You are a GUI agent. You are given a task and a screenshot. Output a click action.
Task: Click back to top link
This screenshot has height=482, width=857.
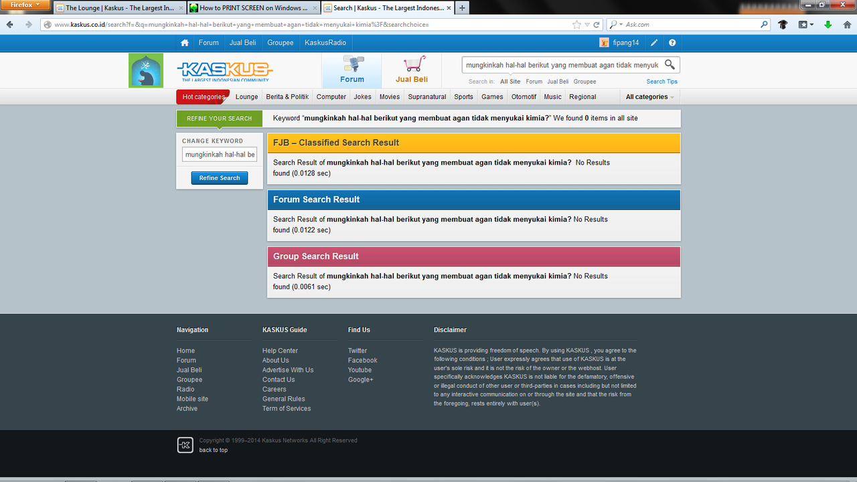coord(214,450)
